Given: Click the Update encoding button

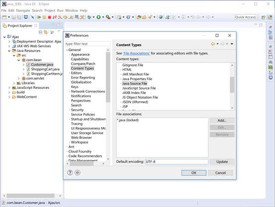Looking at the screenshot, I should [222, 161].
